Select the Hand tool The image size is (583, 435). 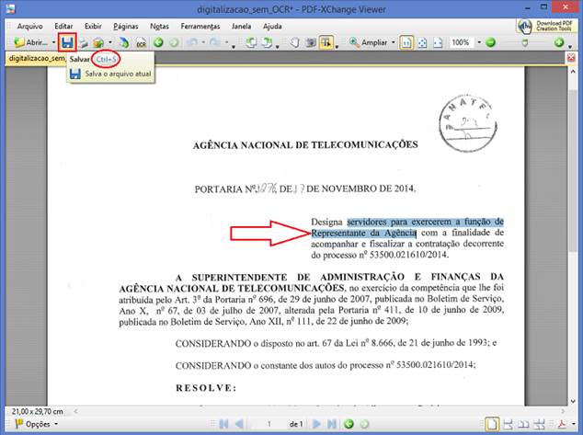coord(294,42)
